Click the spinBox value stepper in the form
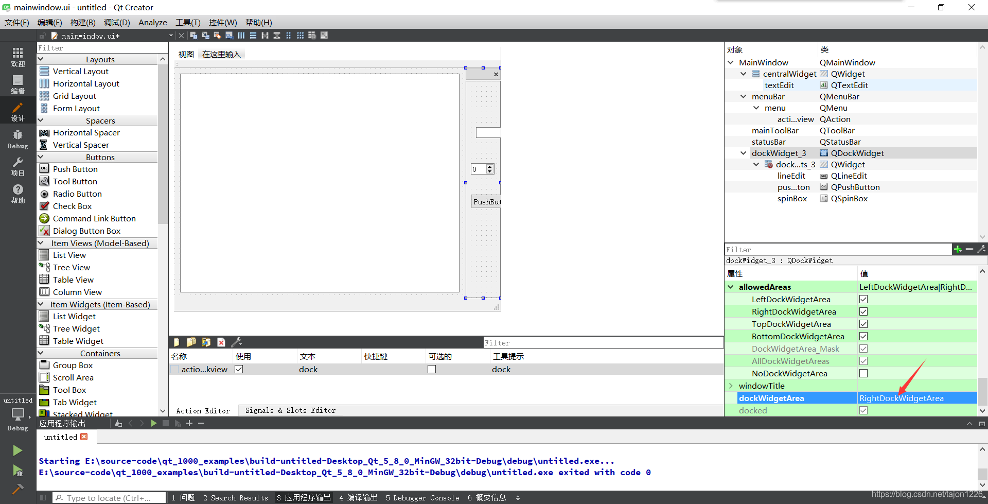The image size is (988, 504). tap(489, 169)
